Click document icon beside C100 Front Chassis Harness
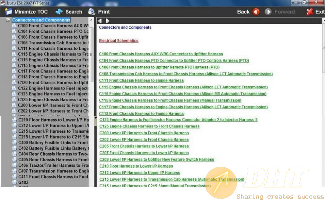The width and height of the screenshot is (325, 201). 14,26
